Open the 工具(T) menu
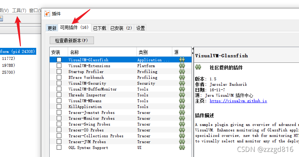The image size is (299, 157). (x=19, y=11)
